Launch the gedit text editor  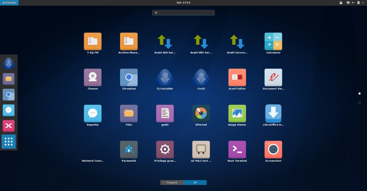pyautogui.click(x=165, y=113)
